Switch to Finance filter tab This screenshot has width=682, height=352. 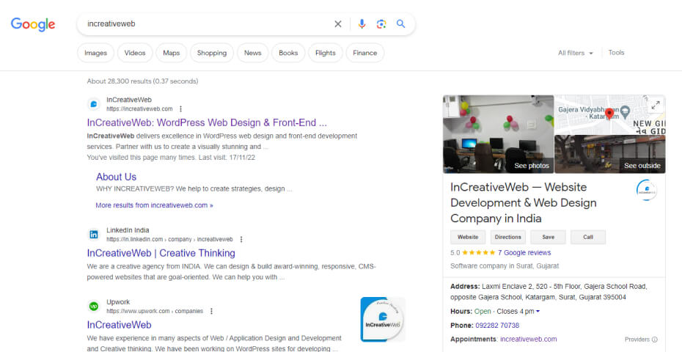[365, 53]
